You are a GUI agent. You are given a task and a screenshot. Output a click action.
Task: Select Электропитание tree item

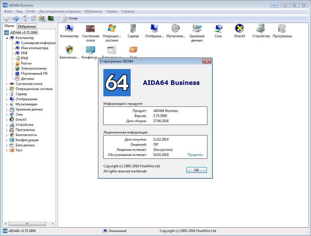[x=31, y=68]
